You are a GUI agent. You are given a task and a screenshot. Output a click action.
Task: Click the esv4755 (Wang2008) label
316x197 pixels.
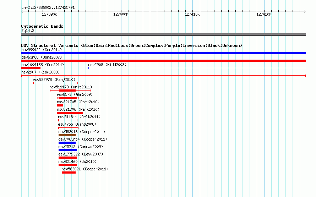[77, 124]
